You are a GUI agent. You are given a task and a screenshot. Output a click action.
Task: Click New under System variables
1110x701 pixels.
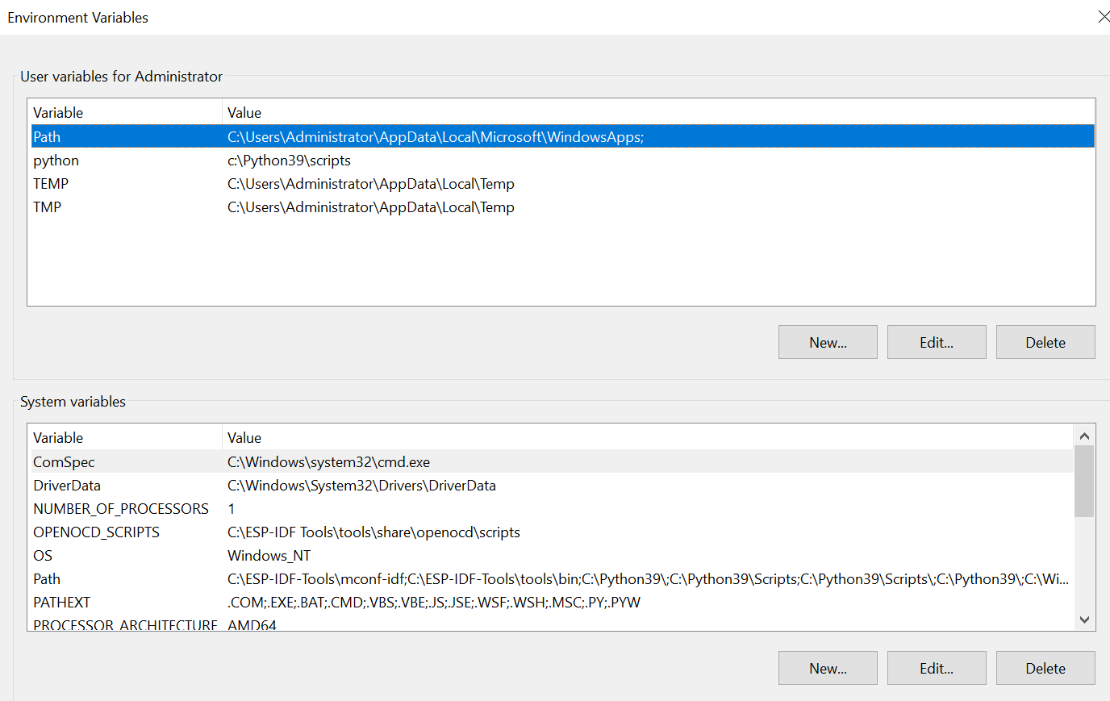(827, 668)
